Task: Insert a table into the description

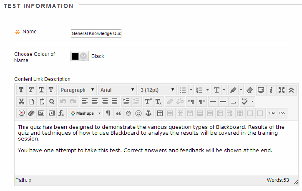Action: click(160, 113)
